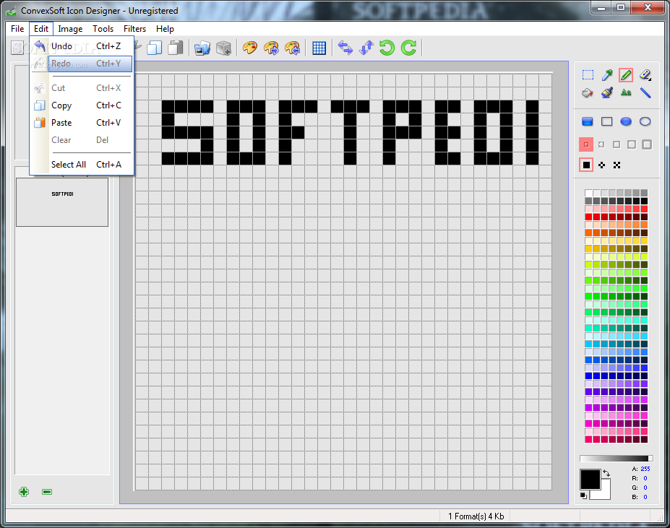The image size is (670, 528).
Task: Select the outlined ellipse shape tool
Action: coord(645,122)
